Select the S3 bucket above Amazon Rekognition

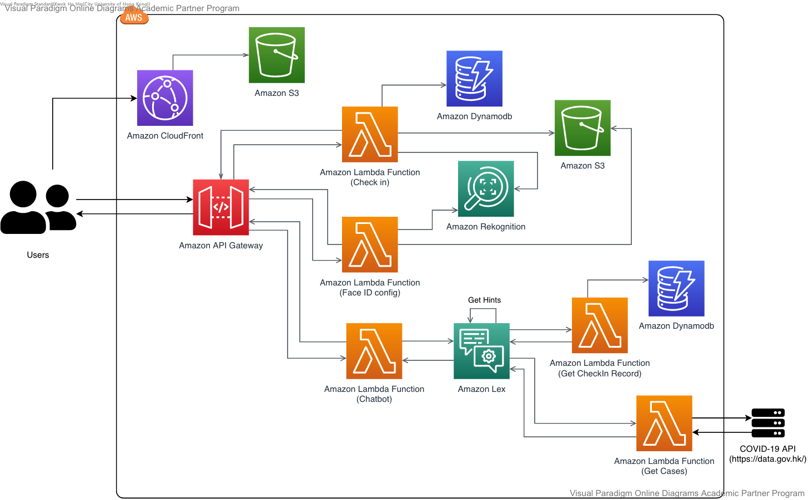pos(582,128)
